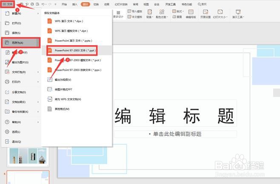
Task: Select PowerPoint 97-2003 文件 (*.ppt) format
Action: pos(77,50)
